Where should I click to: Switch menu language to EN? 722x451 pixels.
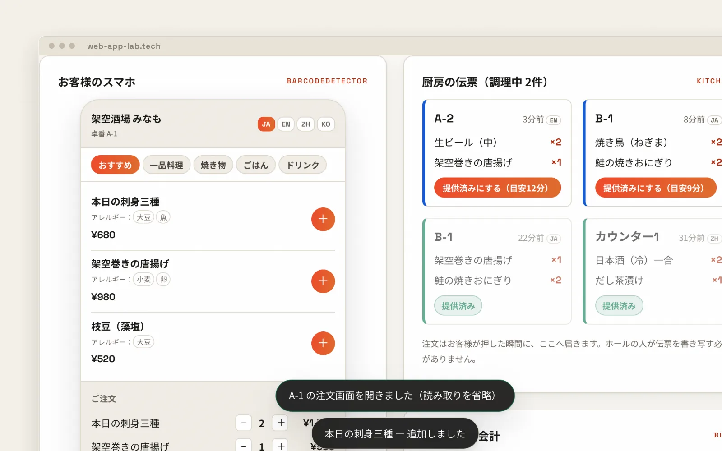(286, 124)
